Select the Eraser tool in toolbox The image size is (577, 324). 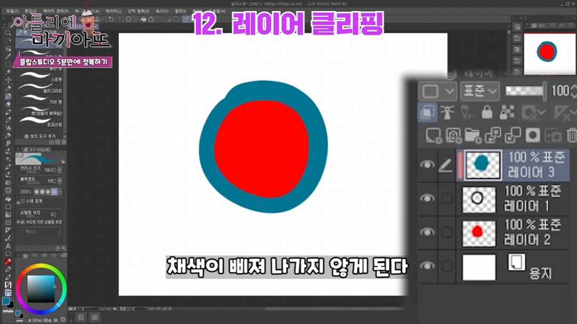(x=8, y=104)
